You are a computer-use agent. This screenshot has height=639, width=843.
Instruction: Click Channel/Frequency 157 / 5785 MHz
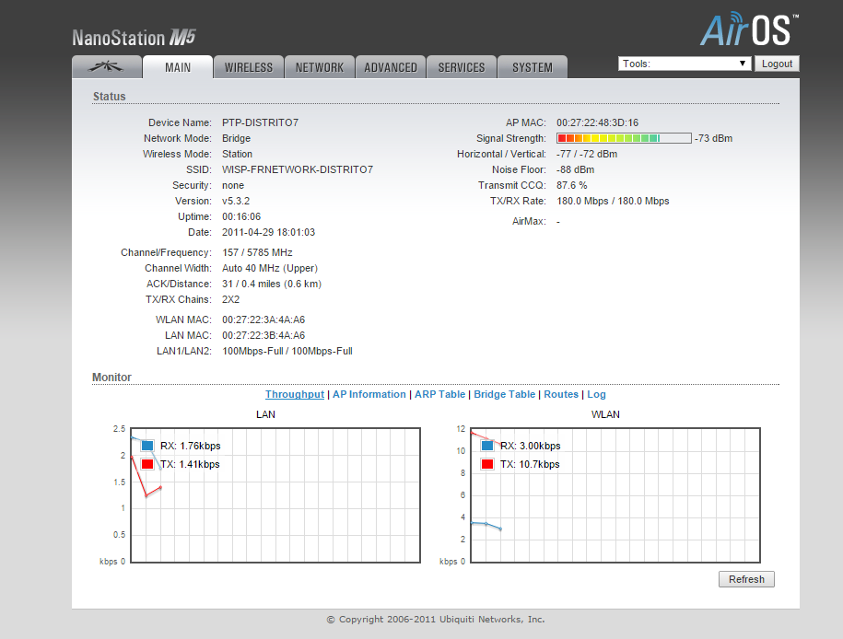point(257,252)
